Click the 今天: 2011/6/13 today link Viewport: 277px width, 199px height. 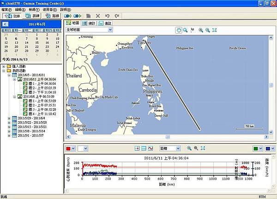tap(15, 59)
